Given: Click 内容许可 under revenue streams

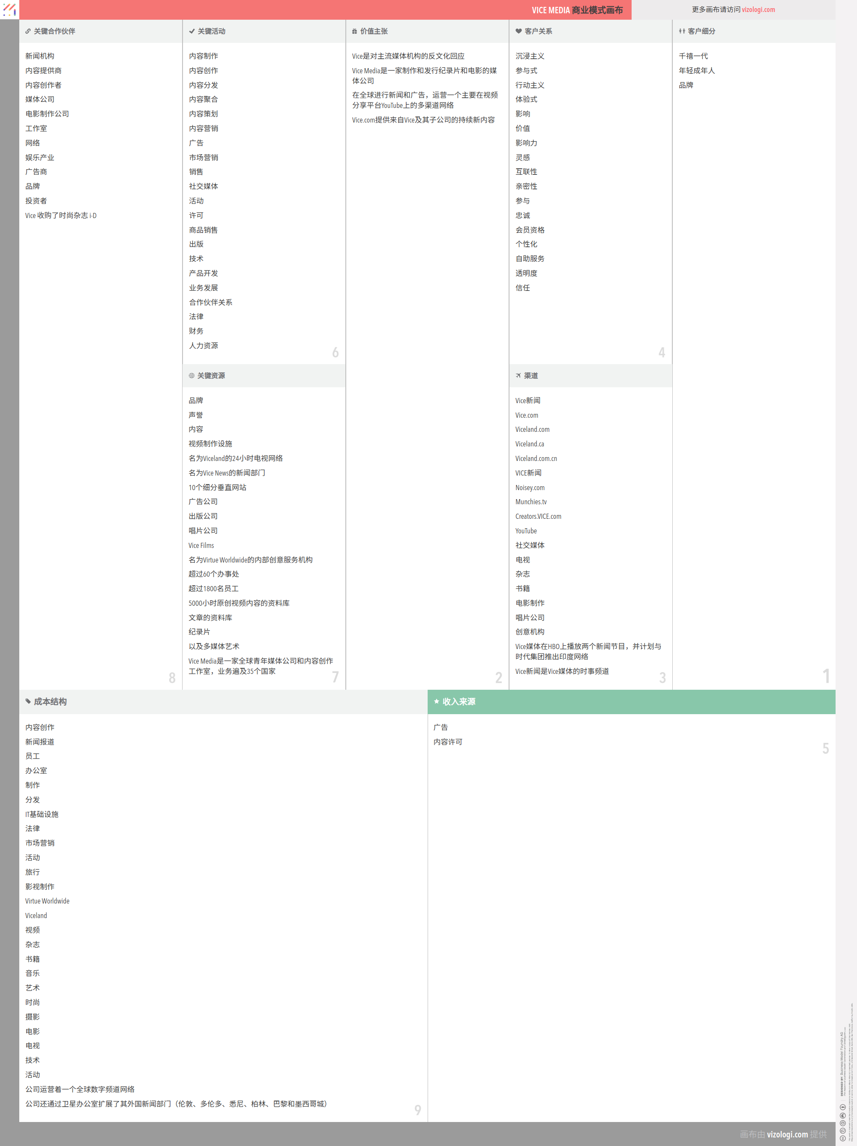Looking at the screenshot, I should pyautogui.click(x=448, y=742).
